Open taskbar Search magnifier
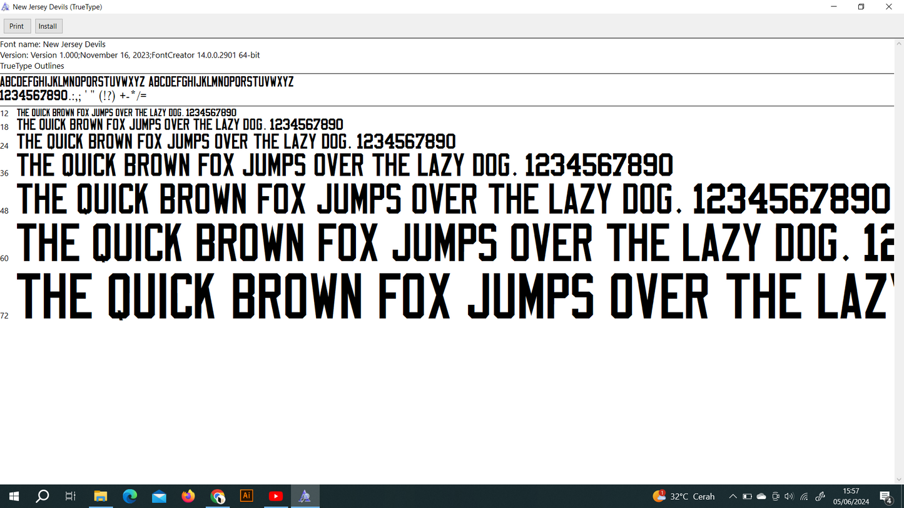904x508 pixels. click(x=43, y=496)
